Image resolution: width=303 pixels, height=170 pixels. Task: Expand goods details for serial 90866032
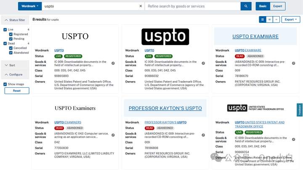tap(203, 63)
